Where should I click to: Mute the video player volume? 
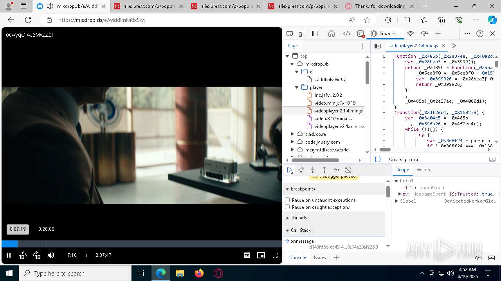51,255
